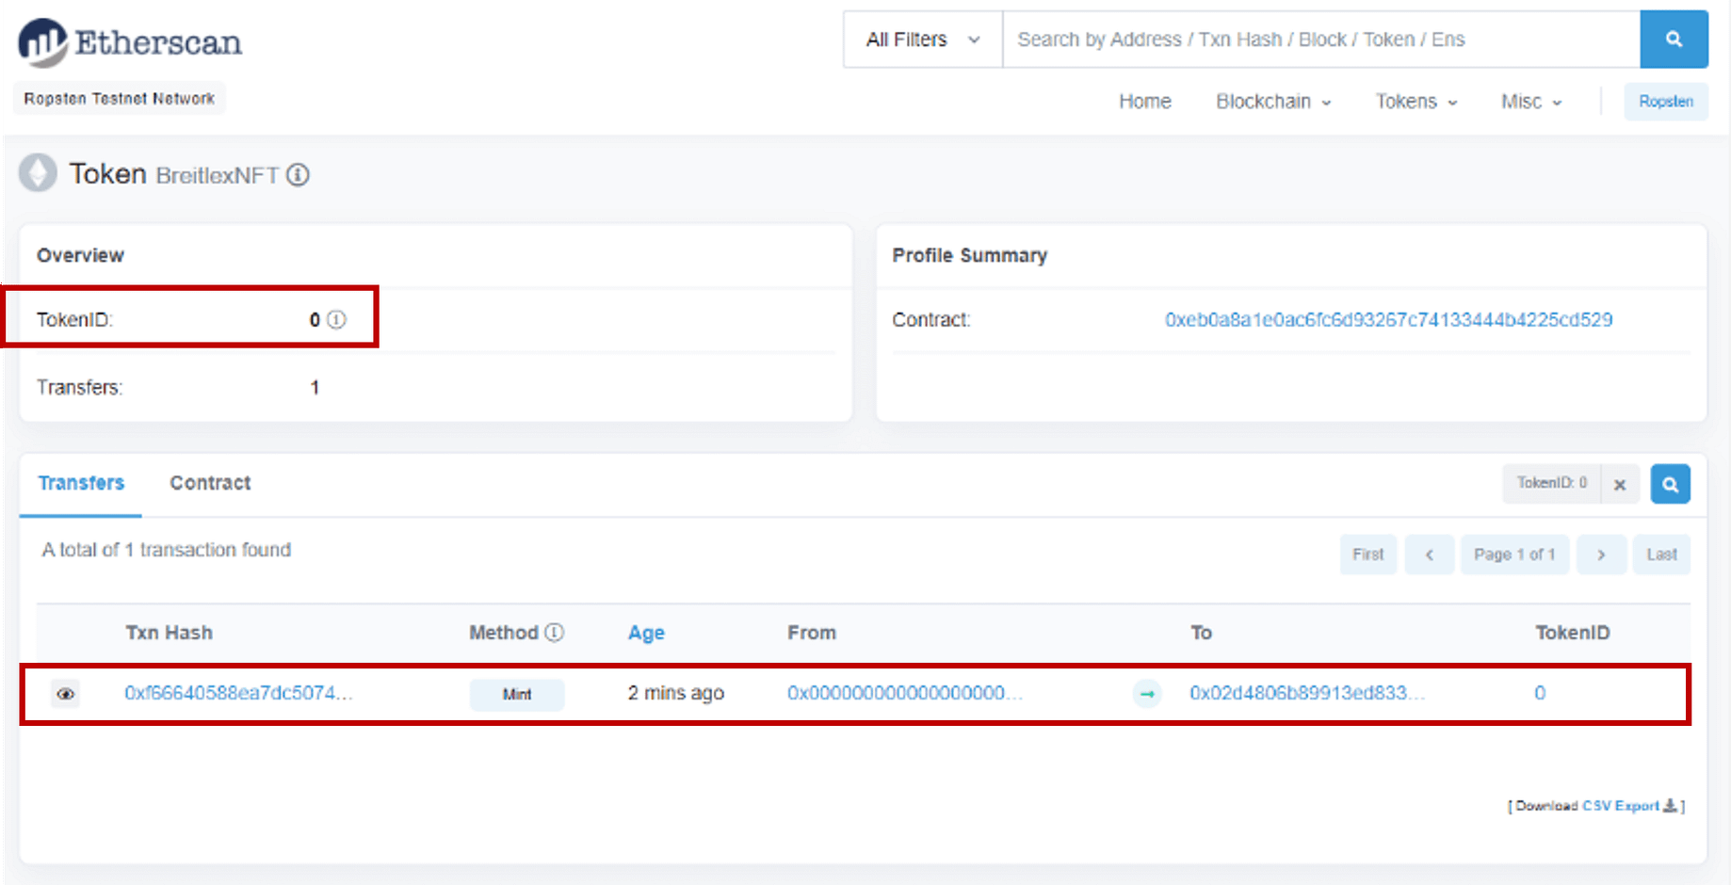
Task: Click the Page 1 of 1 indicator
Action: click(1514, 555)
